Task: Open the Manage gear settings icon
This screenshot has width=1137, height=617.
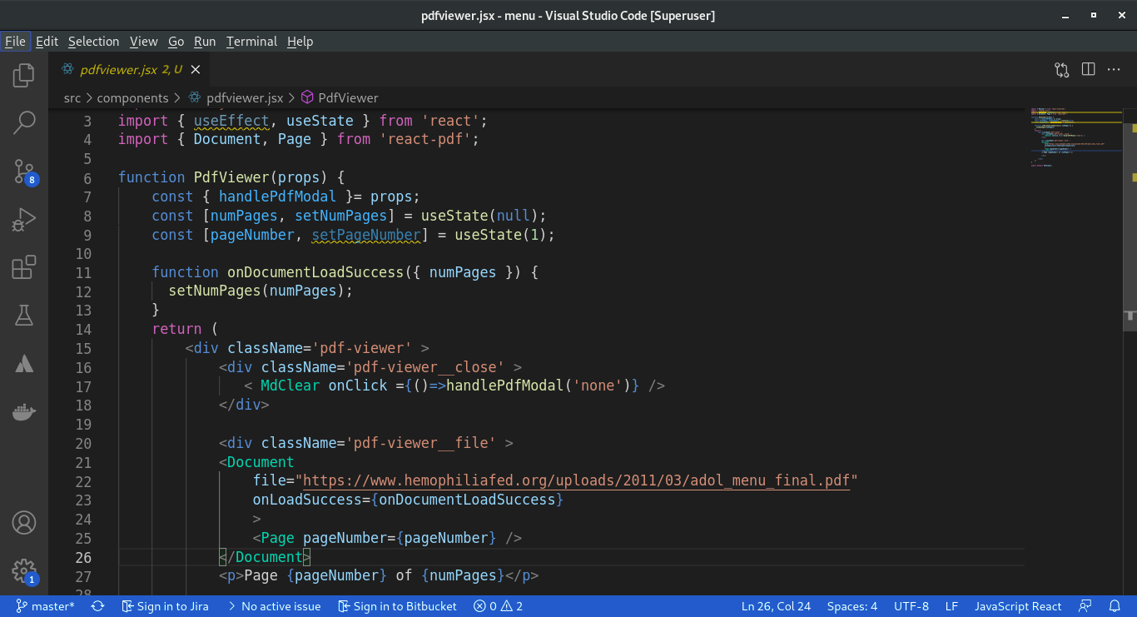Action: point(24,571)
